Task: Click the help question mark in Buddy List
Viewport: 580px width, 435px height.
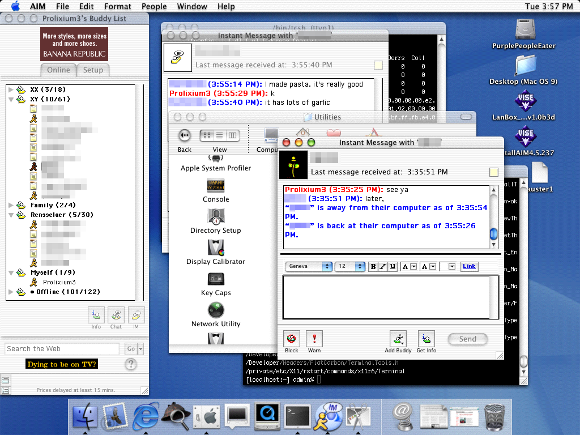Action: click(130, 364)
